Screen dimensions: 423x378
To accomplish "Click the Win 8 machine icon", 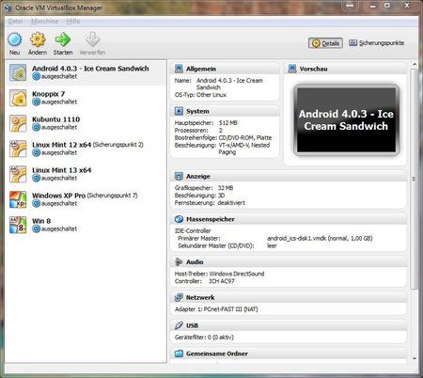I will pyautogui.click(x=18, y=225).
